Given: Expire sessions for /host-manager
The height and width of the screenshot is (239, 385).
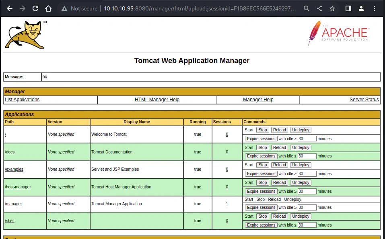Looking at the screenshot, I should (x=261, y=191).
